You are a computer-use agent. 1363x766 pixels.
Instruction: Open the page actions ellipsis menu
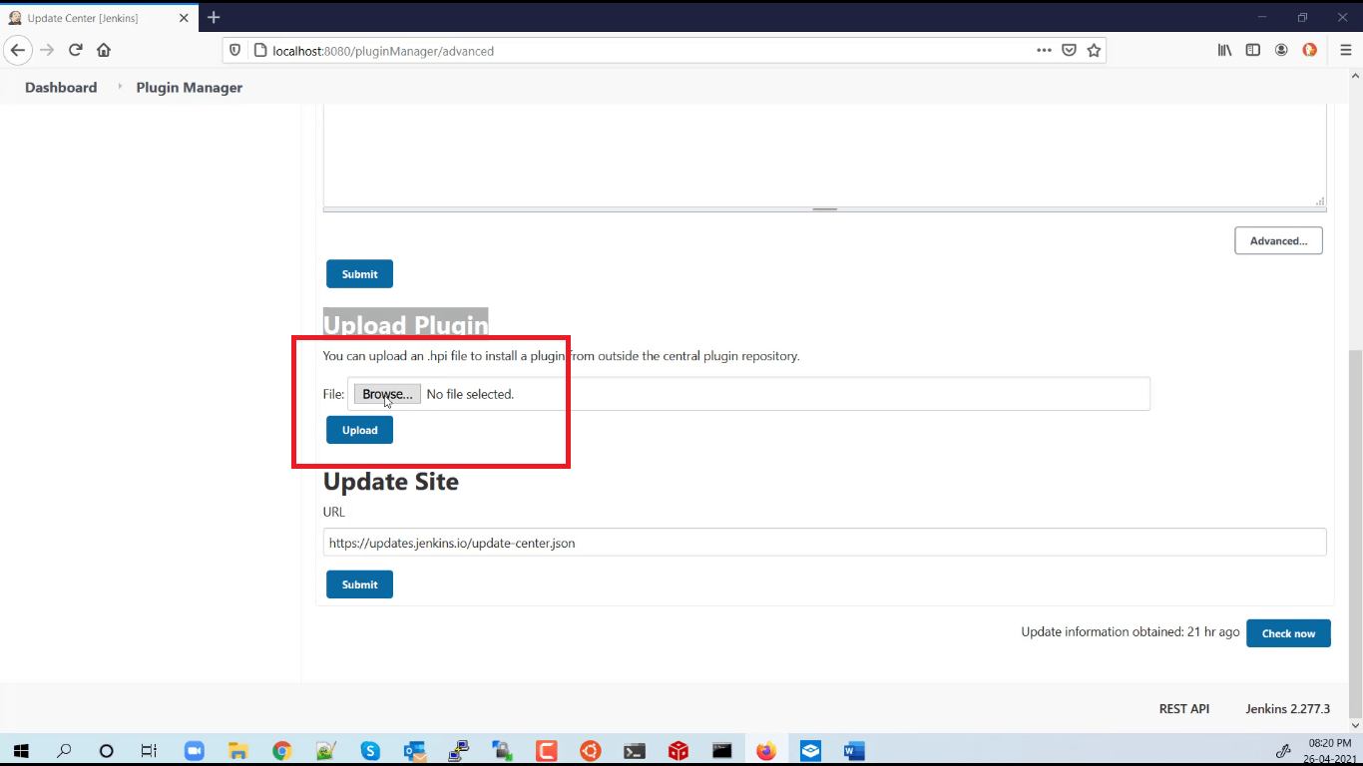pyautogui.click(x=1044, y=50)
